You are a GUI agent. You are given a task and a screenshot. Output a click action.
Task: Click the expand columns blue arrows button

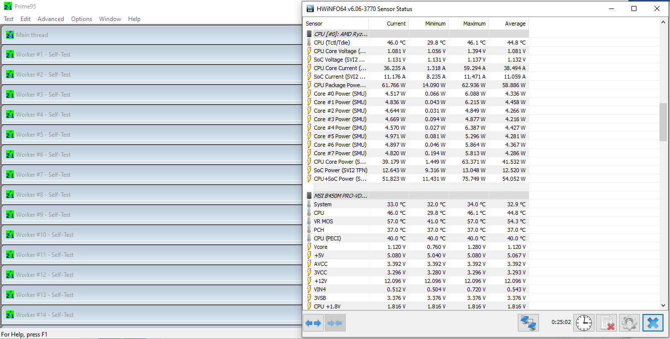(x=313, y=323)
